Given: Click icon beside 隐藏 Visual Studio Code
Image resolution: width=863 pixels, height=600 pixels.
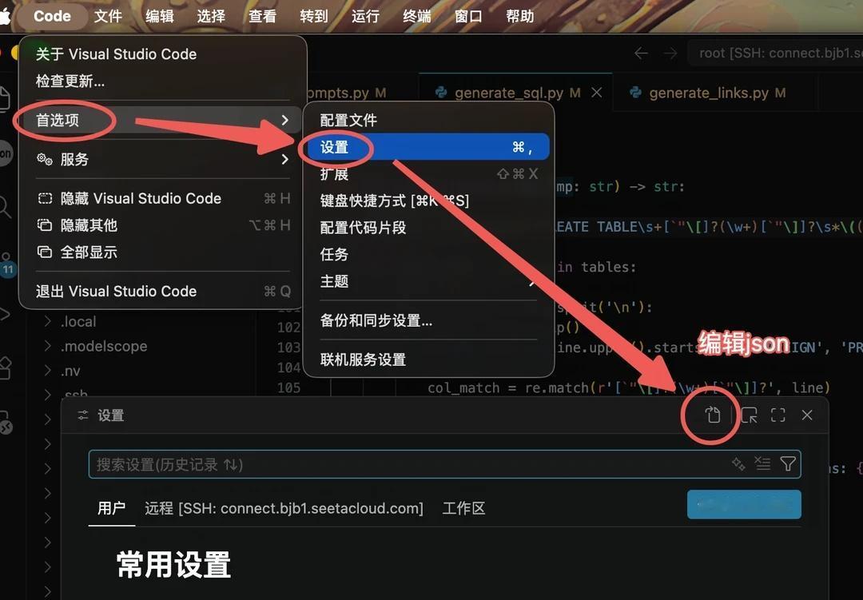Looking at the screenshot, I should point(45,198).
